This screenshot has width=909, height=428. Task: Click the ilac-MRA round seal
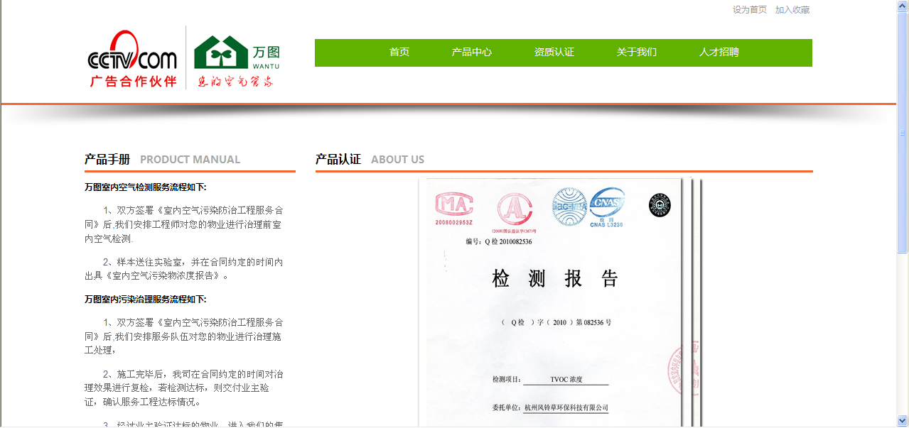(569, 205)
